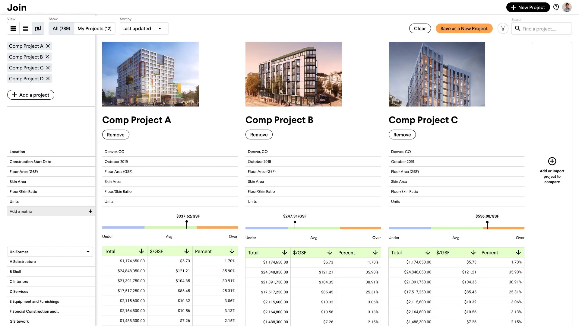Select the F Special Construction row
Screen dimensions: 579x326
51,311
